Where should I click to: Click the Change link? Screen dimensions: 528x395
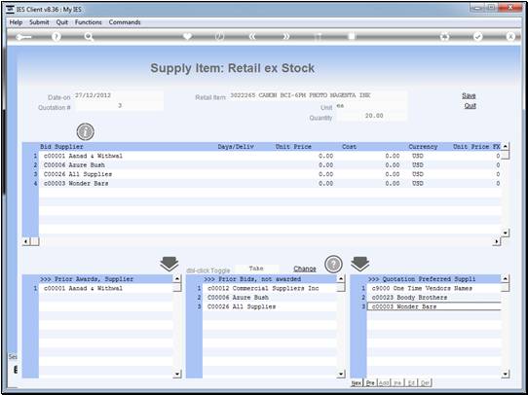tap(305, 269)
